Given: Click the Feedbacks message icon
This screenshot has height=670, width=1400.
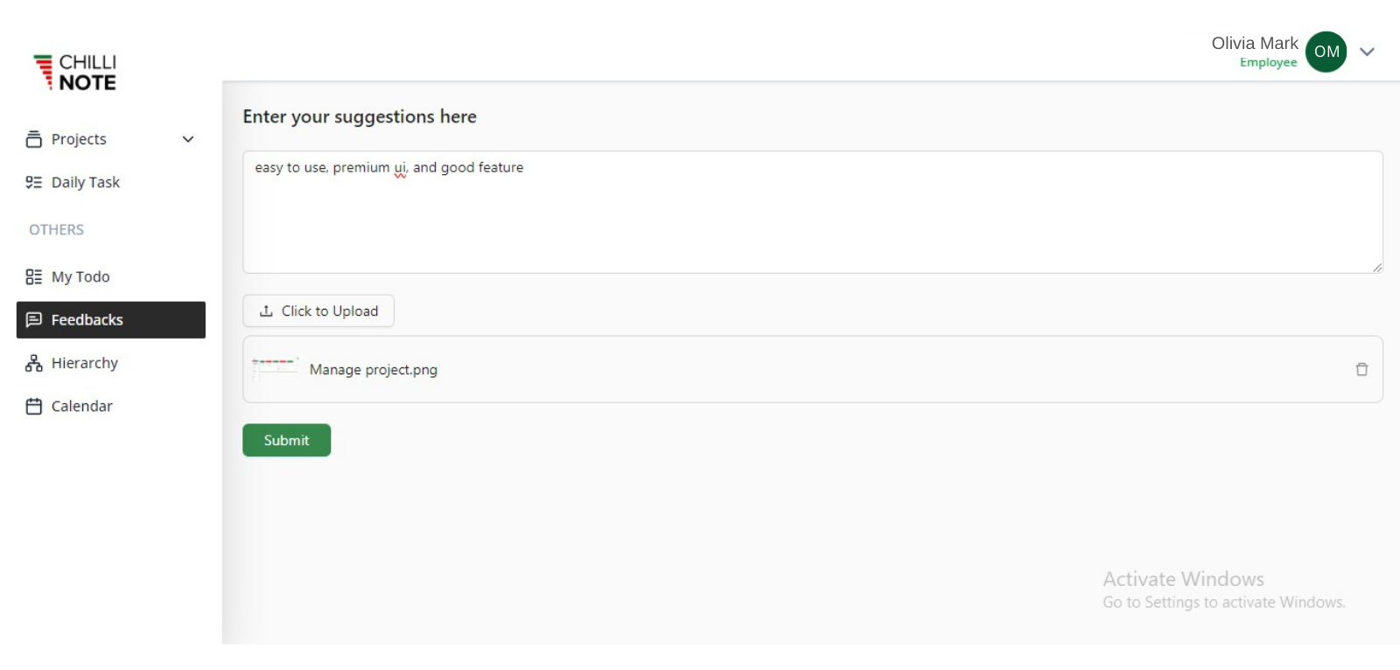Looking at the screenshot, I should (x=34, y=319).
